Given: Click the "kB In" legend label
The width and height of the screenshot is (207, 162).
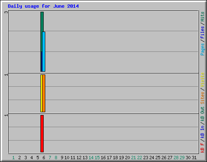Looking at the screenshot, I should (x=202, y=132).
